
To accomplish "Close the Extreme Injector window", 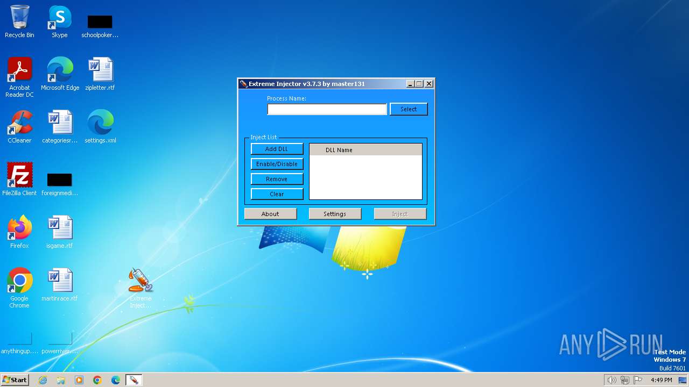I will (x=429, y=84).
